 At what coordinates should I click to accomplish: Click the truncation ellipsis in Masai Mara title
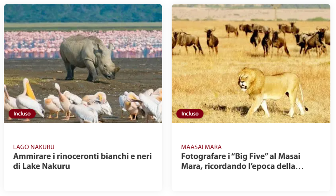299,167
